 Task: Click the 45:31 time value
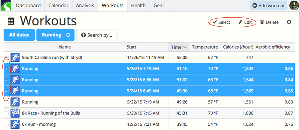point(182,113)
